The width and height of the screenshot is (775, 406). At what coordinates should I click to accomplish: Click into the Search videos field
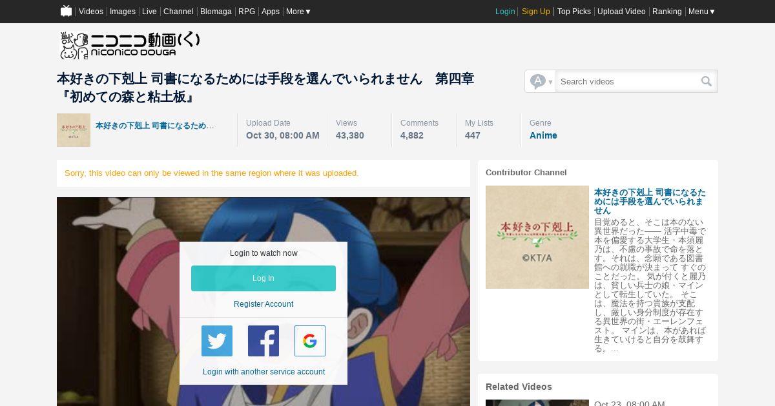pos(628,81)
